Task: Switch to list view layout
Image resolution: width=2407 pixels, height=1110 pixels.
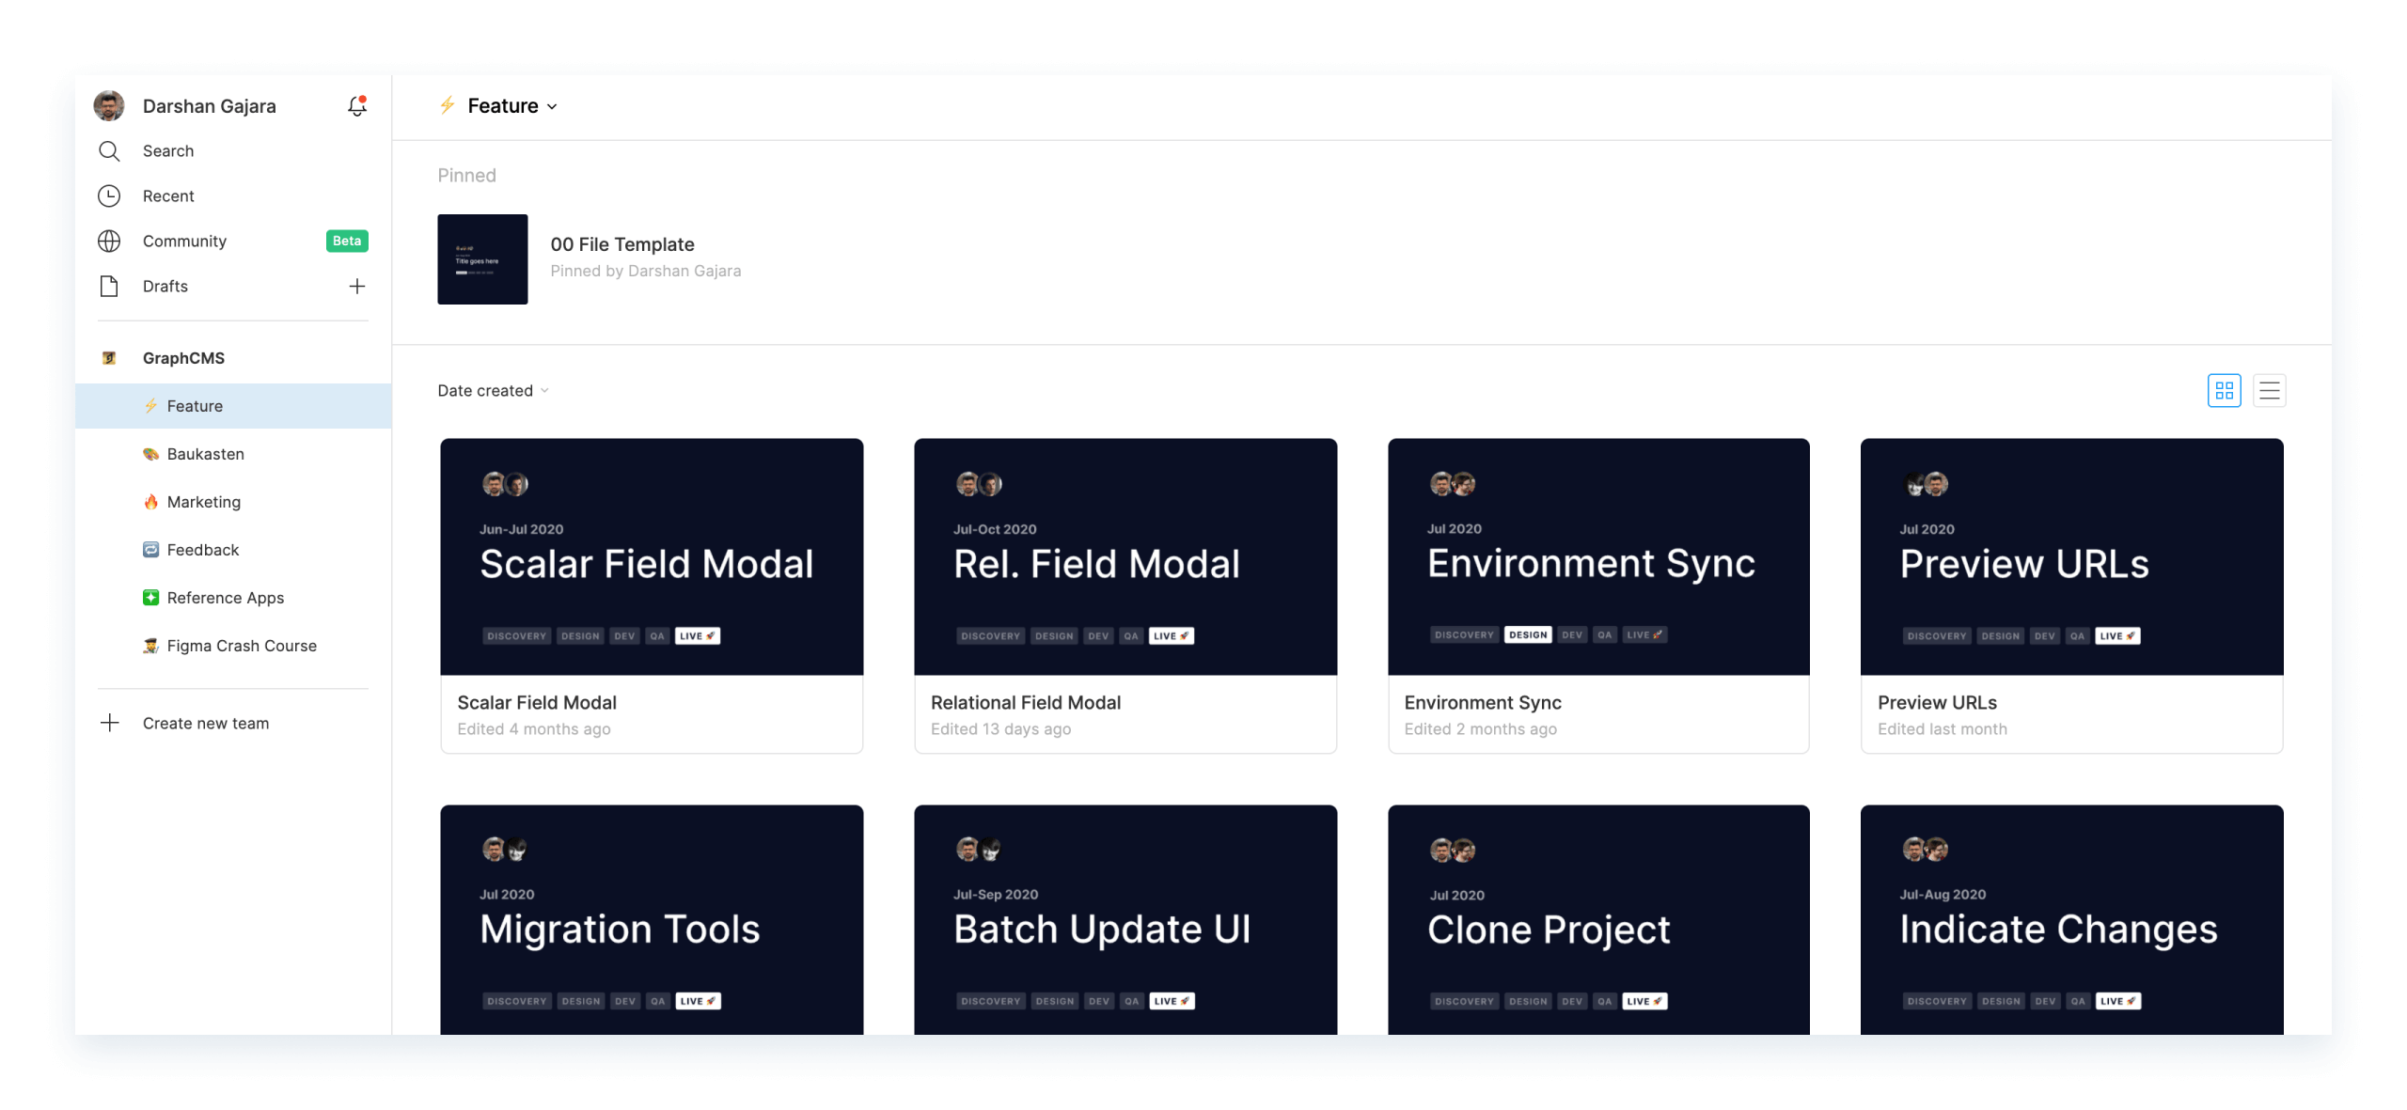Action: coord(2270,390)
